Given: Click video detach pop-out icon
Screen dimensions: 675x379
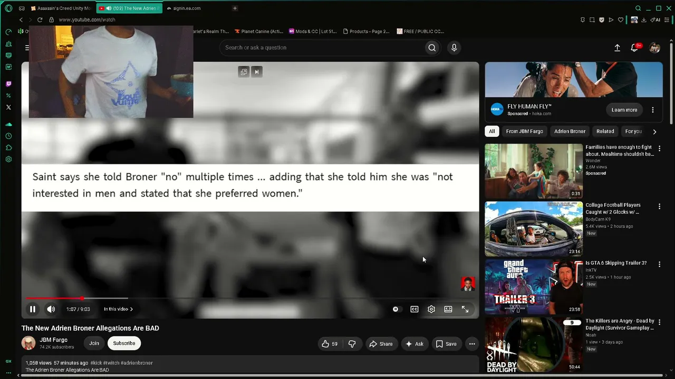Looking at the screenshot, I should [244, 72].
